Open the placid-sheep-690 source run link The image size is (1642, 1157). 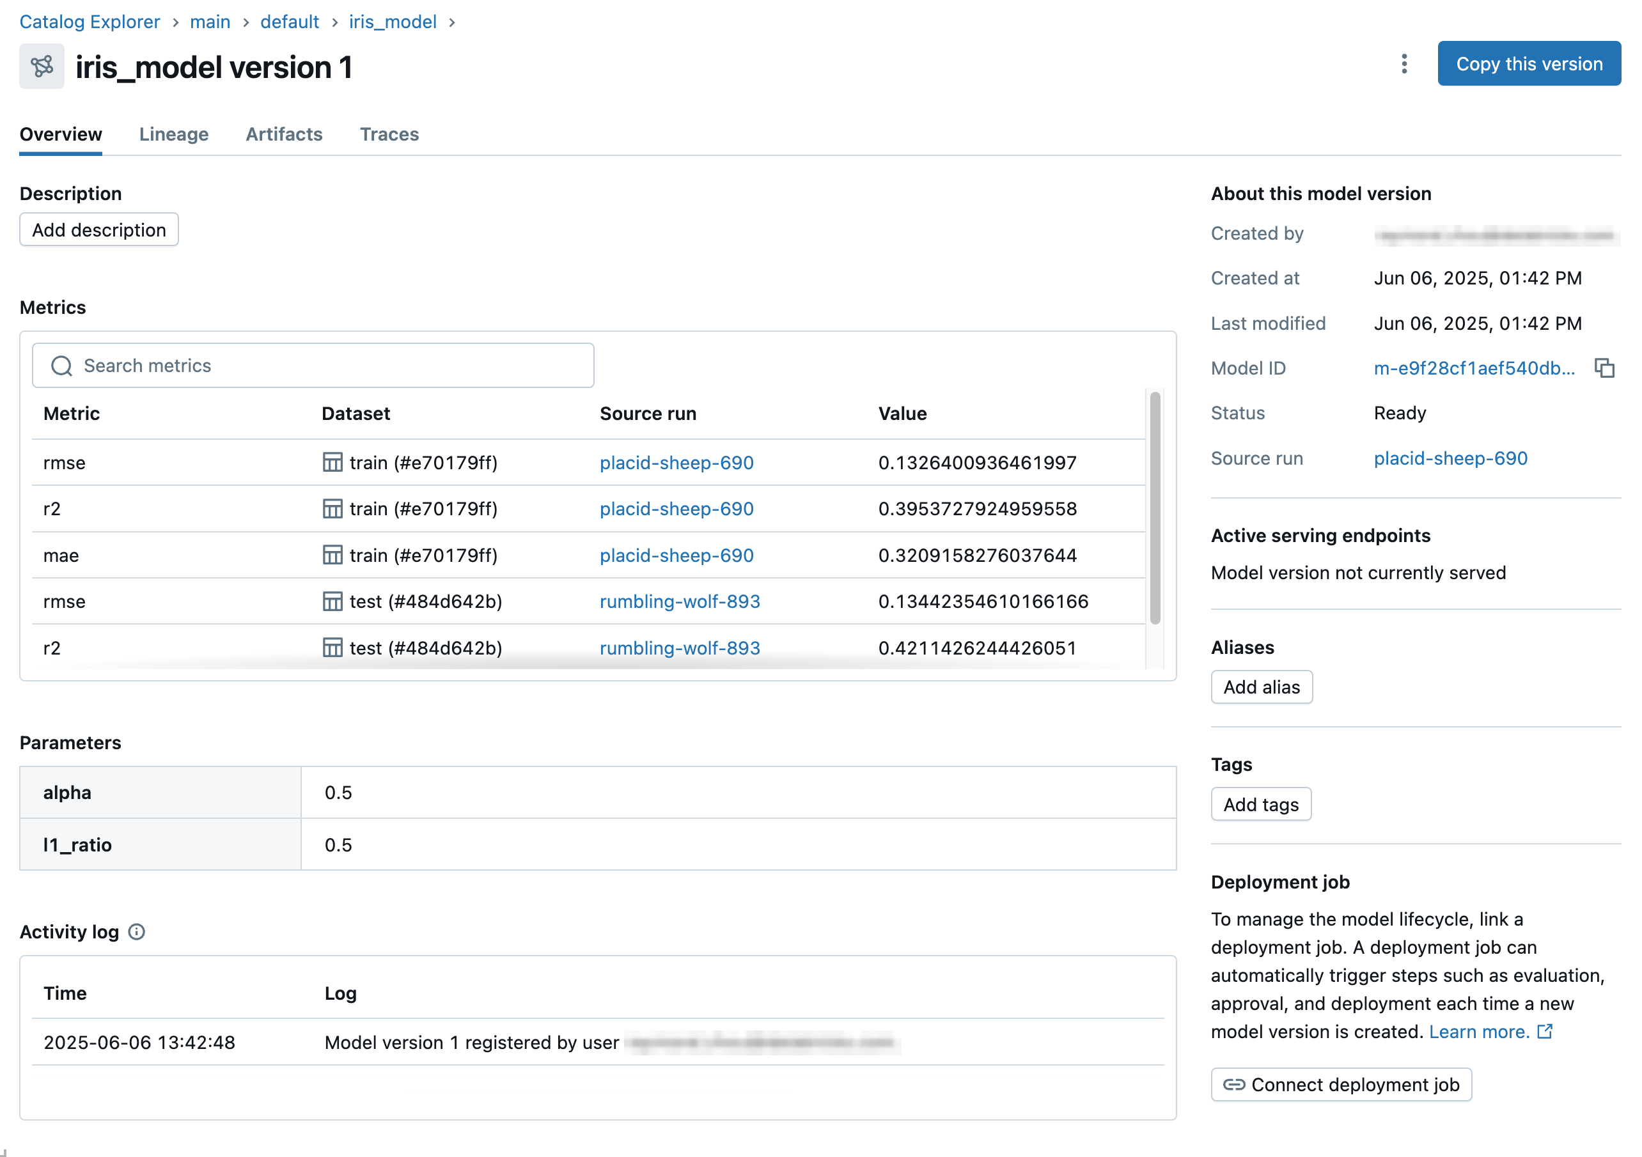coord(676,463)
